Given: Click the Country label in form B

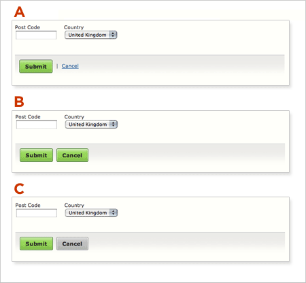Looking at the screenshot, I should (x=74, y=117).
